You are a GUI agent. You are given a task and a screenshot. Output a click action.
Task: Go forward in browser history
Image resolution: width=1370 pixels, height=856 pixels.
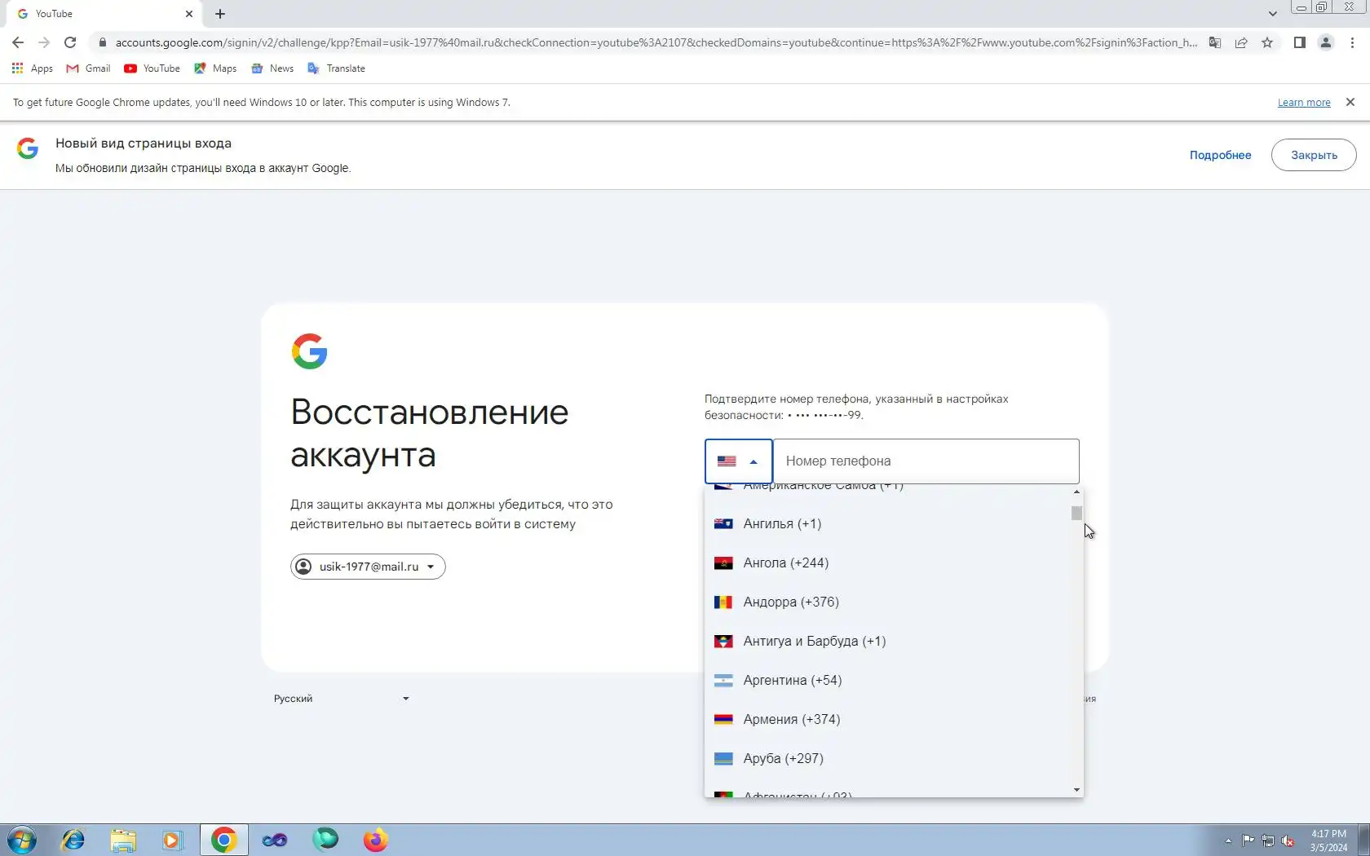click(x=44, y=42)
